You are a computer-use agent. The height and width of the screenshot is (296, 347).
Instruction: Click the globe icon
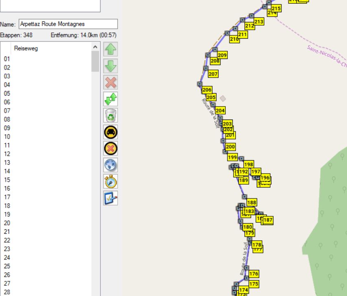point(111,165)
